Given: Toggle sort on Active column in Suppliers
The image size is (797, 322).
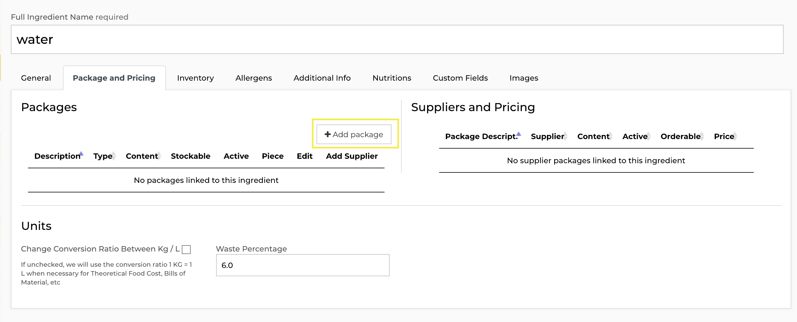Looking at the screenshot, I should tap(635, 136).
